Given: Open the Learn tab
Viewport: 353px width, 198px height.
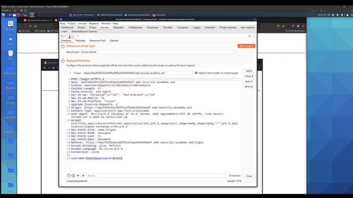Looking at the screenshot, I should (64, 31).
